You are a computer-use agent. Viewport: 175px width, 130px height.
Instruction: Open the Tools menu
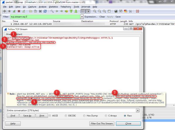76,7
